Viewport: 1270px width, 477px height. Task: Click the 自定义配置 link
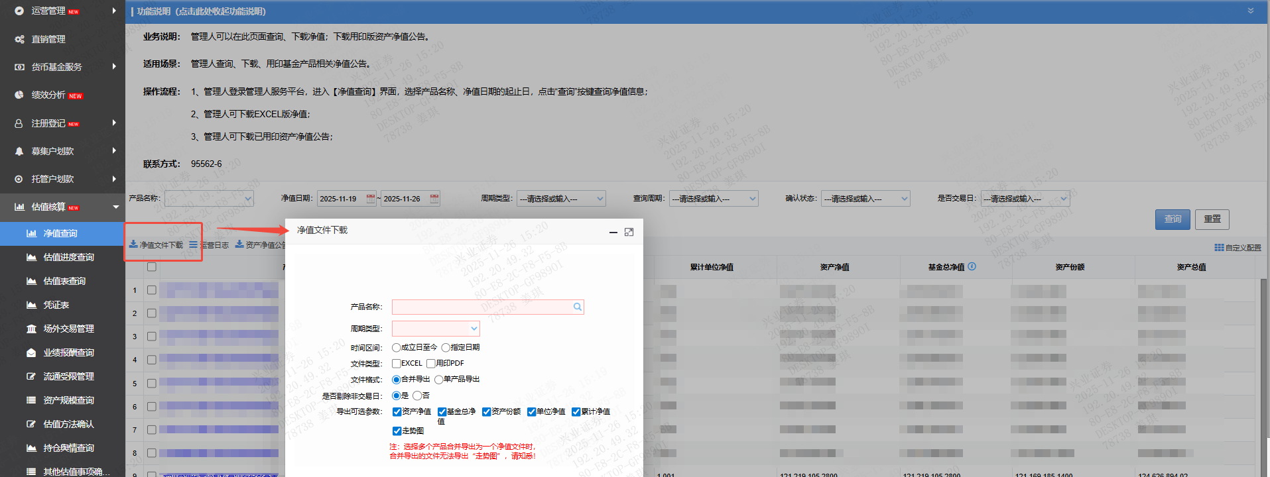coord(1238,247)
